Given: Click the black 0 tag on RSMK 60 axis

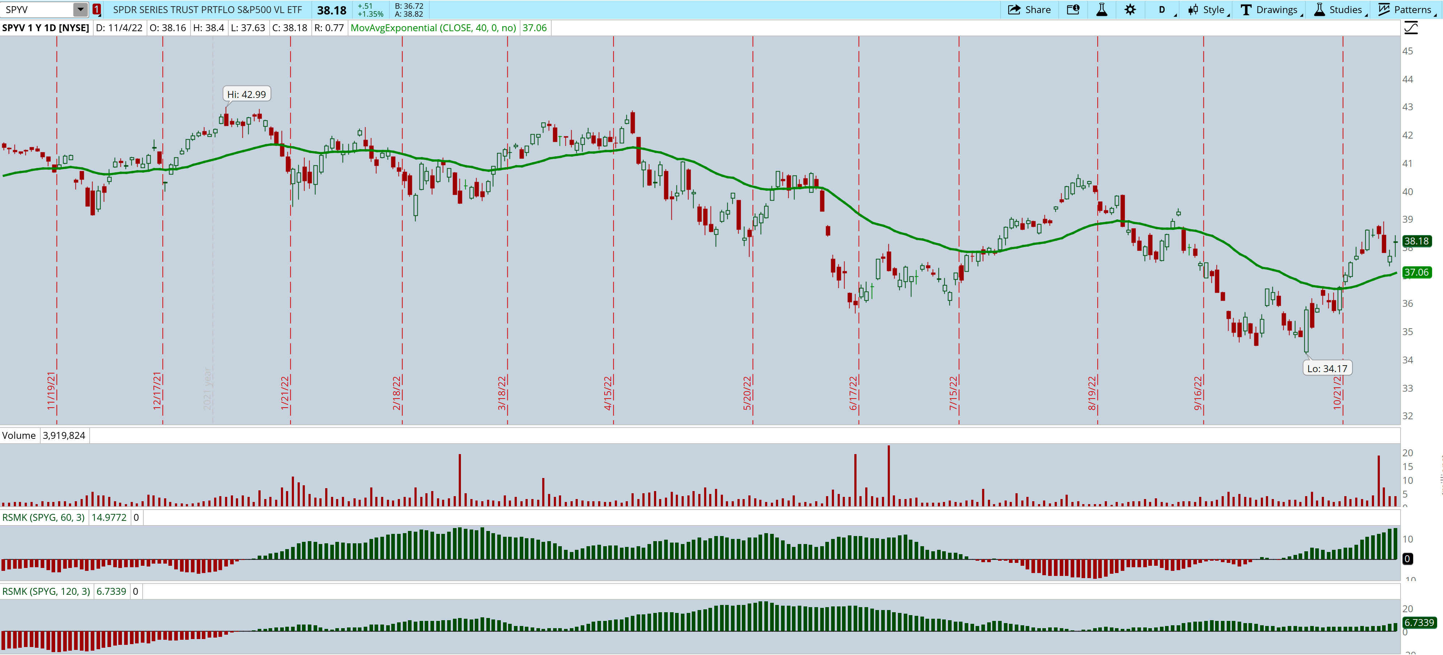Looking at the screenshot, I should click(x=1407, y=559).
